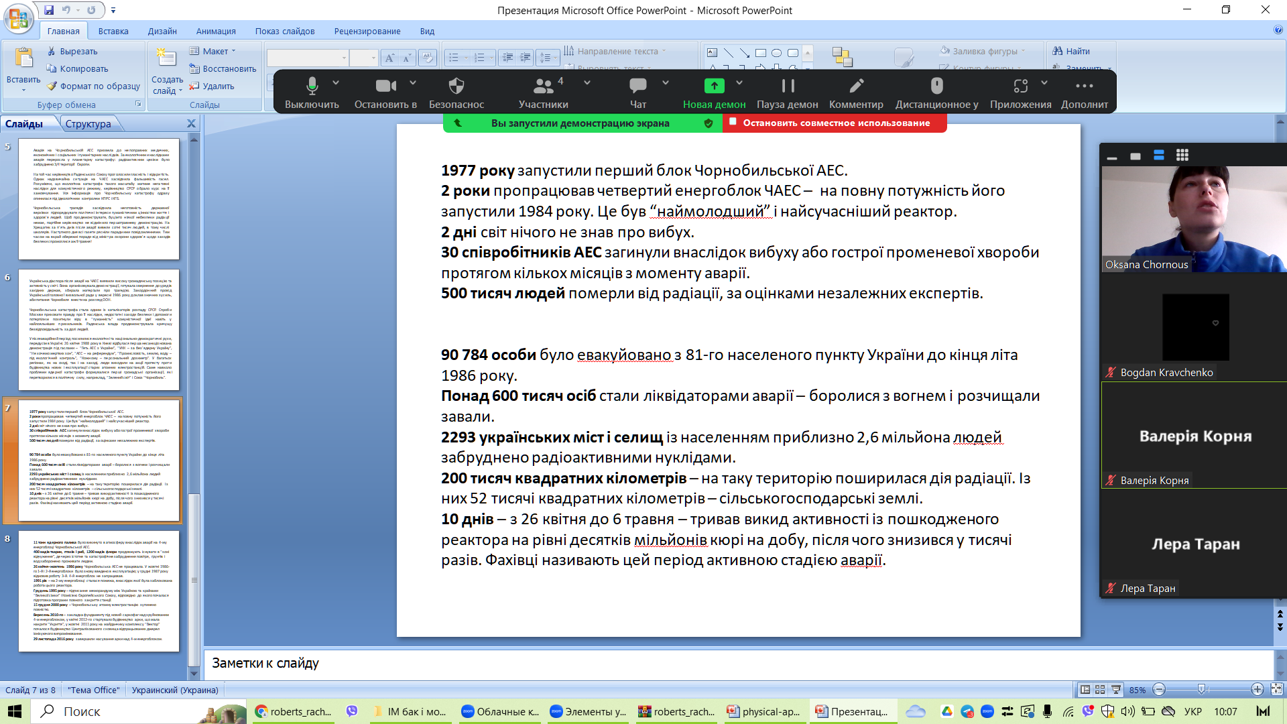The image size is (1287, 724).
Task: Open Рецензирование ribbon tab
Action: click(x=367, y=31)
